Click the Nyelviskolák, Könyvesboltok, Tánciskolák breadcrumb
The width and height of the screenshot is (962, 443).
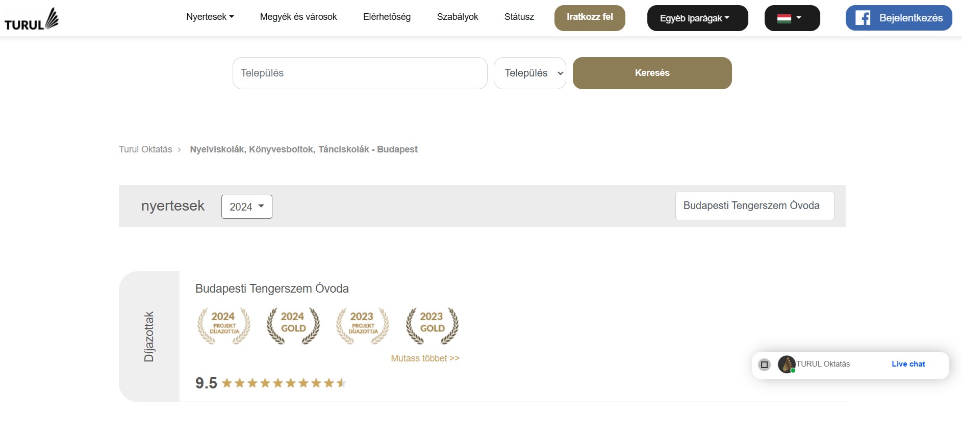(303, 149)
